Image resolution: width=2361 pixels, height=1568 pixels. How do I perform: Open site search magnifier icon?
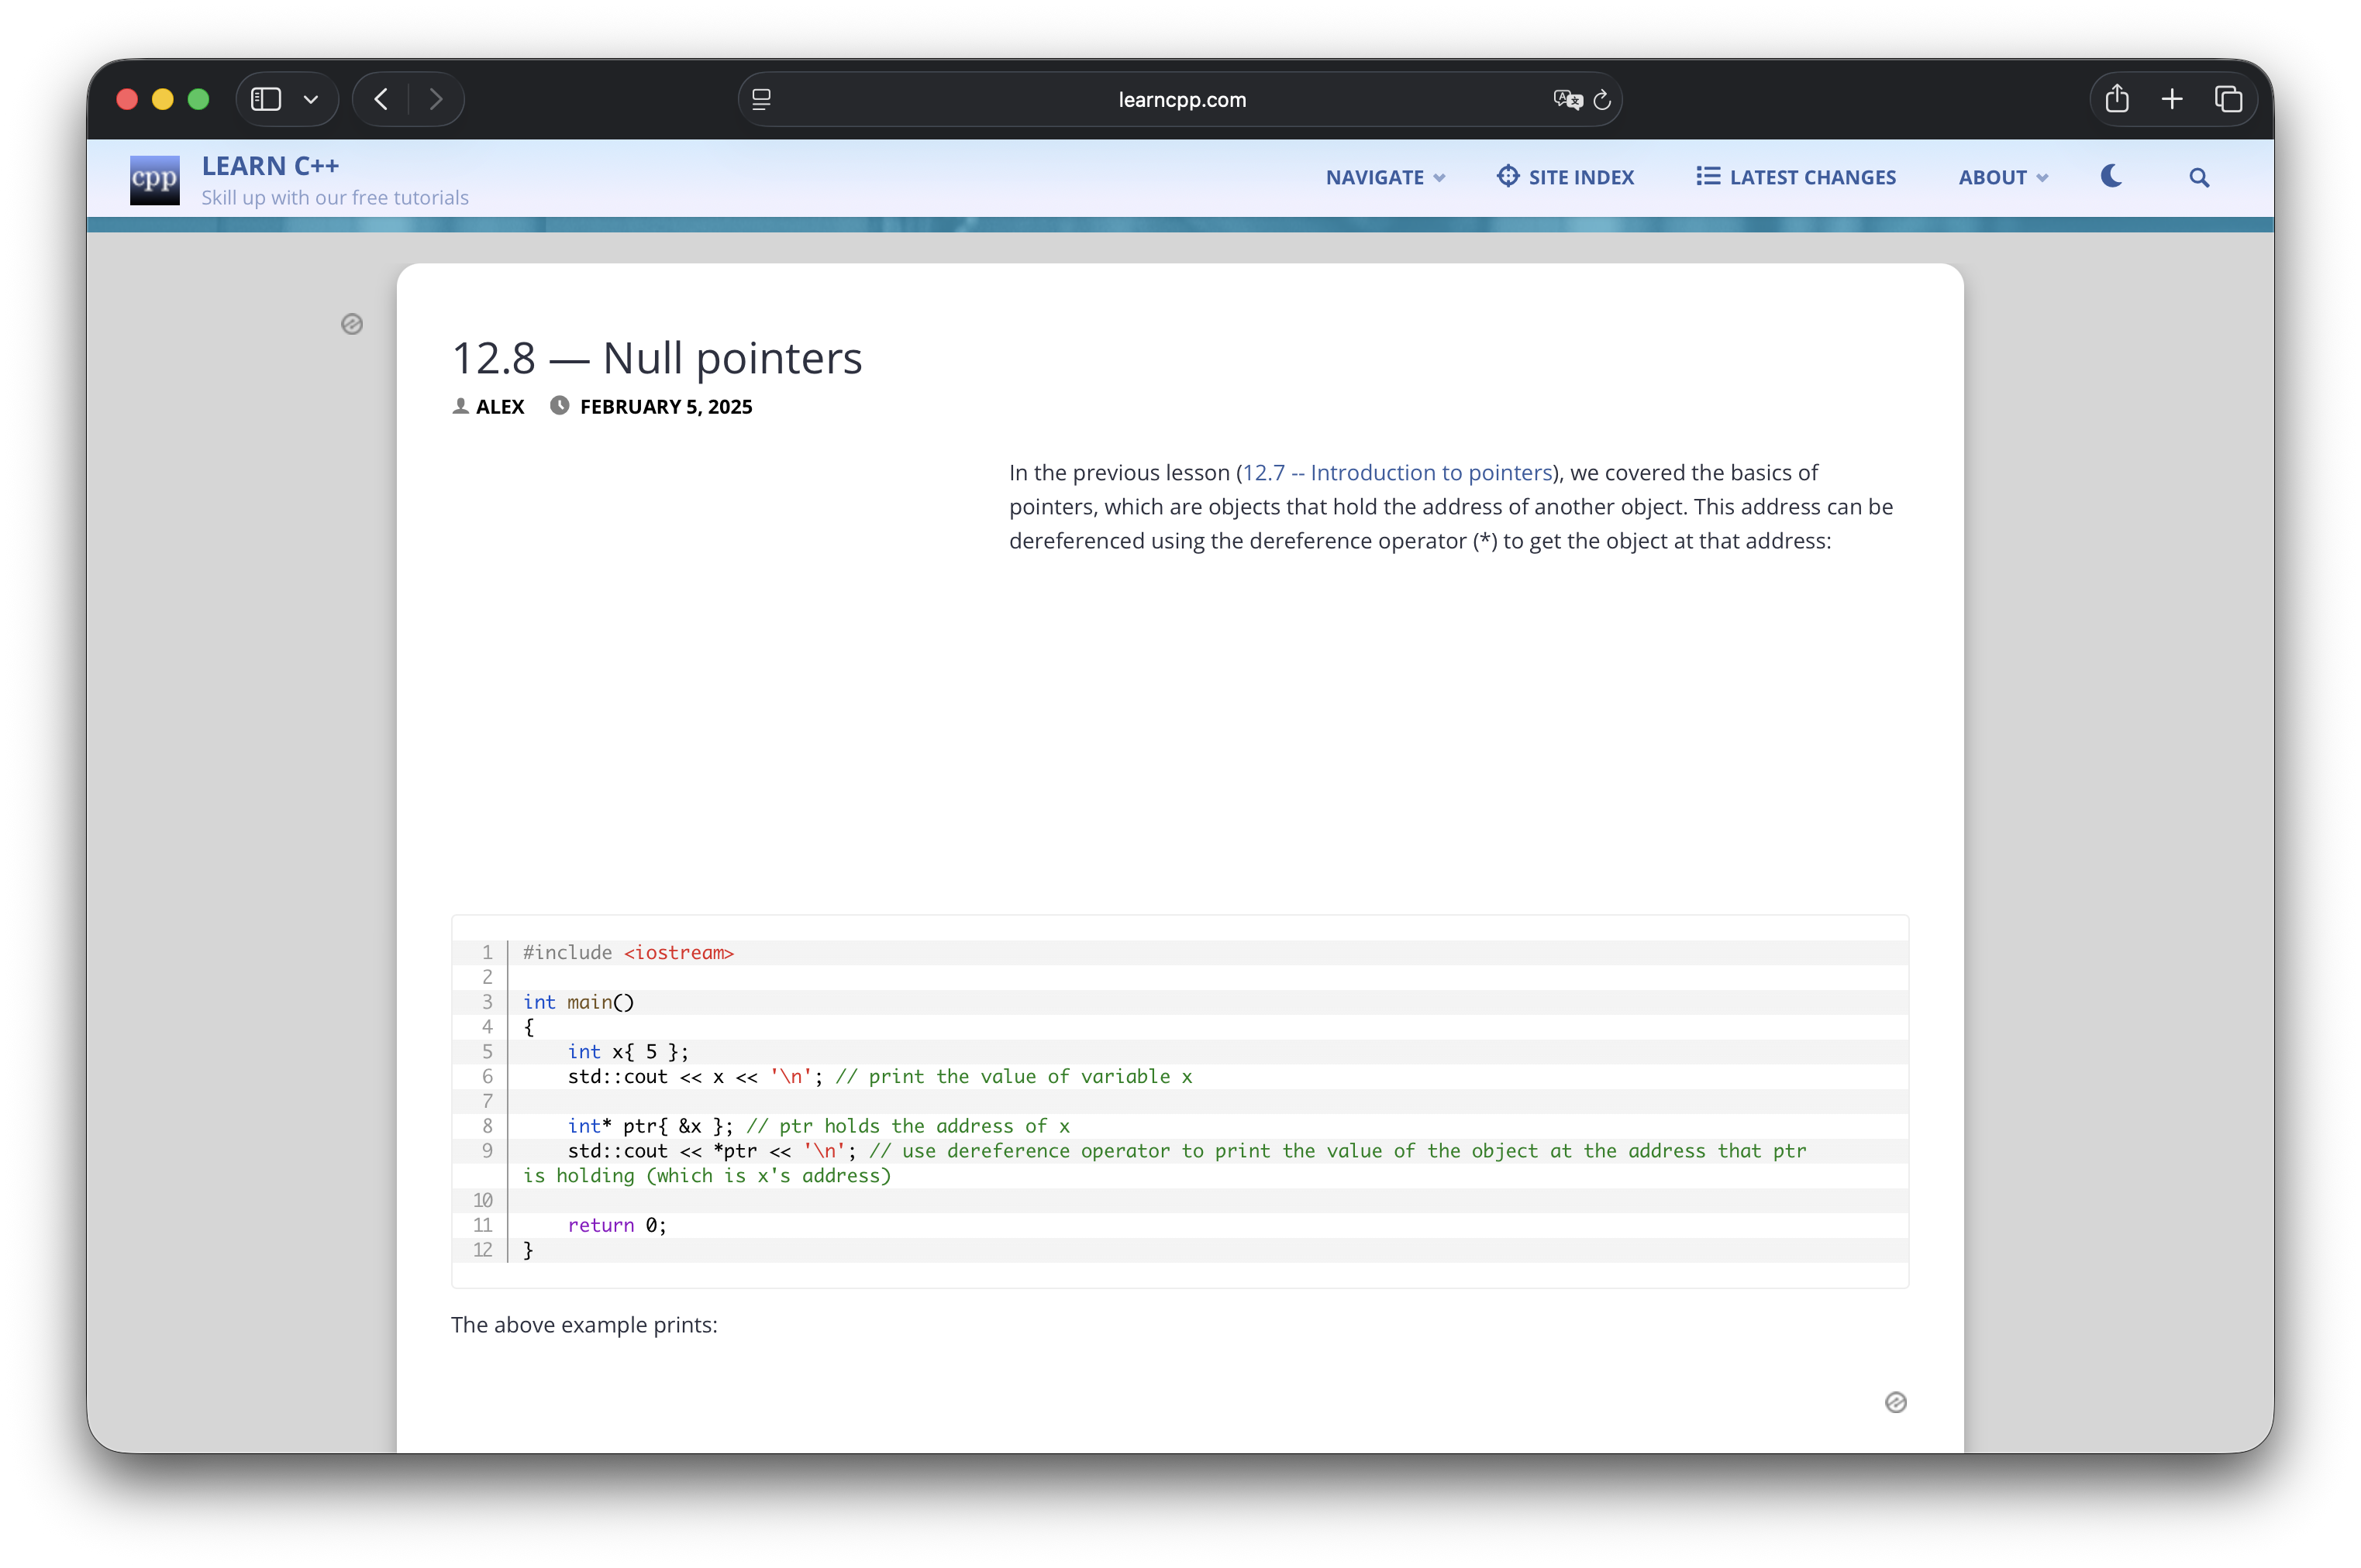pos(2198,177)
